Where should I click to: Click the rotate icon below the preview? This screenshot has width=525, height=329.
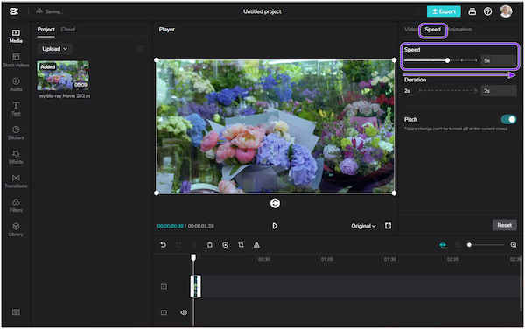coord(275,203)
